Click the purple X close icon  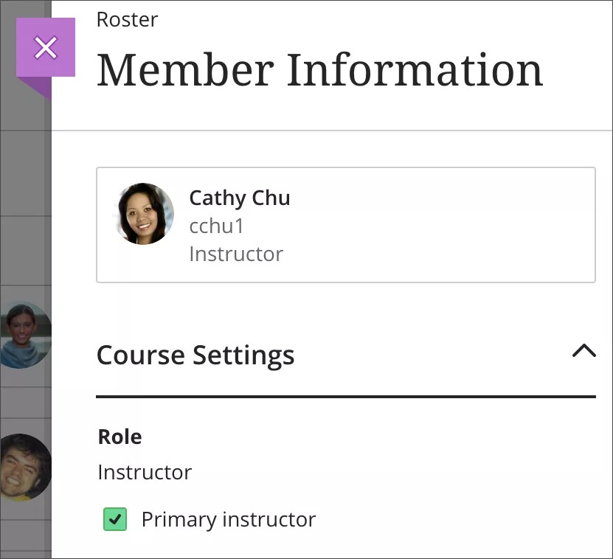pyautogui.click(x=46, y=47)
